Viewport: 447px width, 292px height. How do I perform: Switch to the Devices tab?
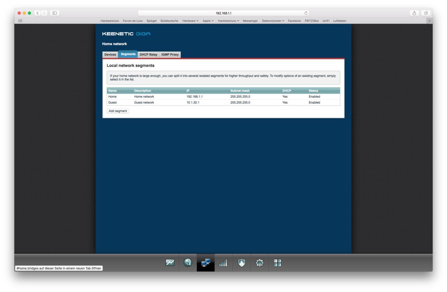pyautogui.click(x=110, y=55)
